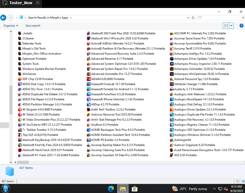Select the AnyBurn 6.5 Portable icon
Viewport: 245px width, 193px height.
click(89, 125)
